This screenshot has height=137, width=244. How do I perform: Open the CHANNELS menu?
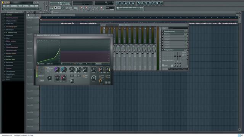coord(14,6)
